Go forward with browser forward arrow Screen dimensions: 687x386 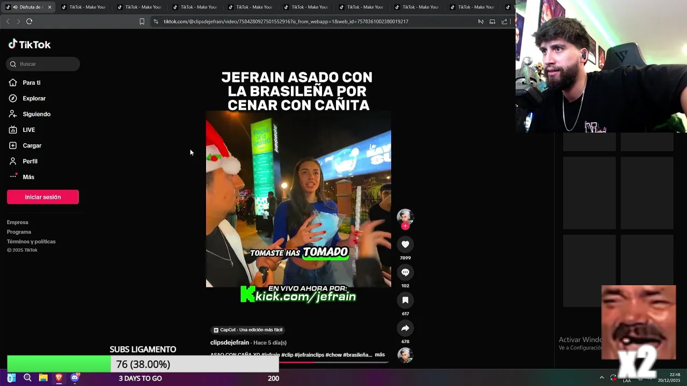pyautogui.click(x=18, y=21)
